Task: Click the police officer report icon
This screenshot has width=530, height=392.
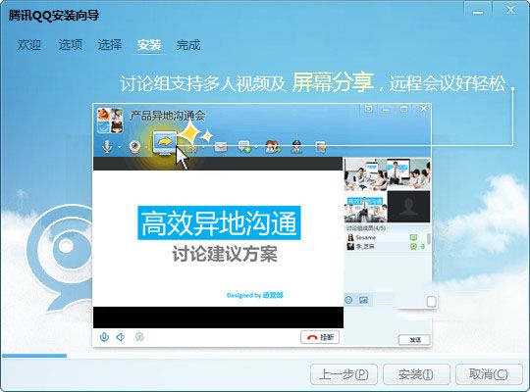Action: (296, 147)
